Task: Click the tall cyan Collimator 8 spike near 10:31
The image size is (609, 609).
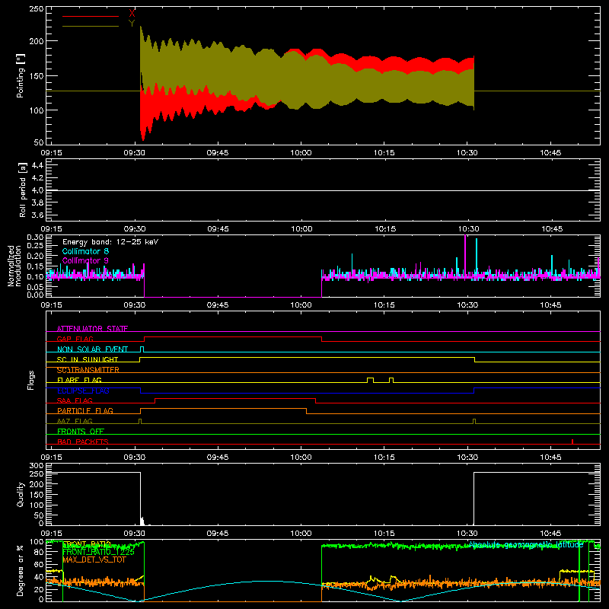Action: click(477, 258)
